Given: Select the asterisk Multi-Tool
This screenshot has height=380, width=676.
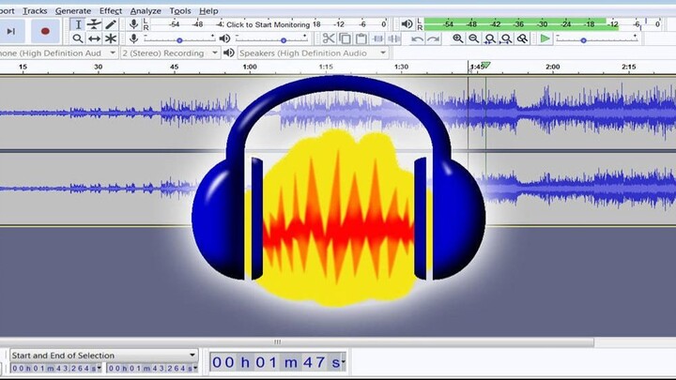Looking at the screenshot, I should [111, 38].
